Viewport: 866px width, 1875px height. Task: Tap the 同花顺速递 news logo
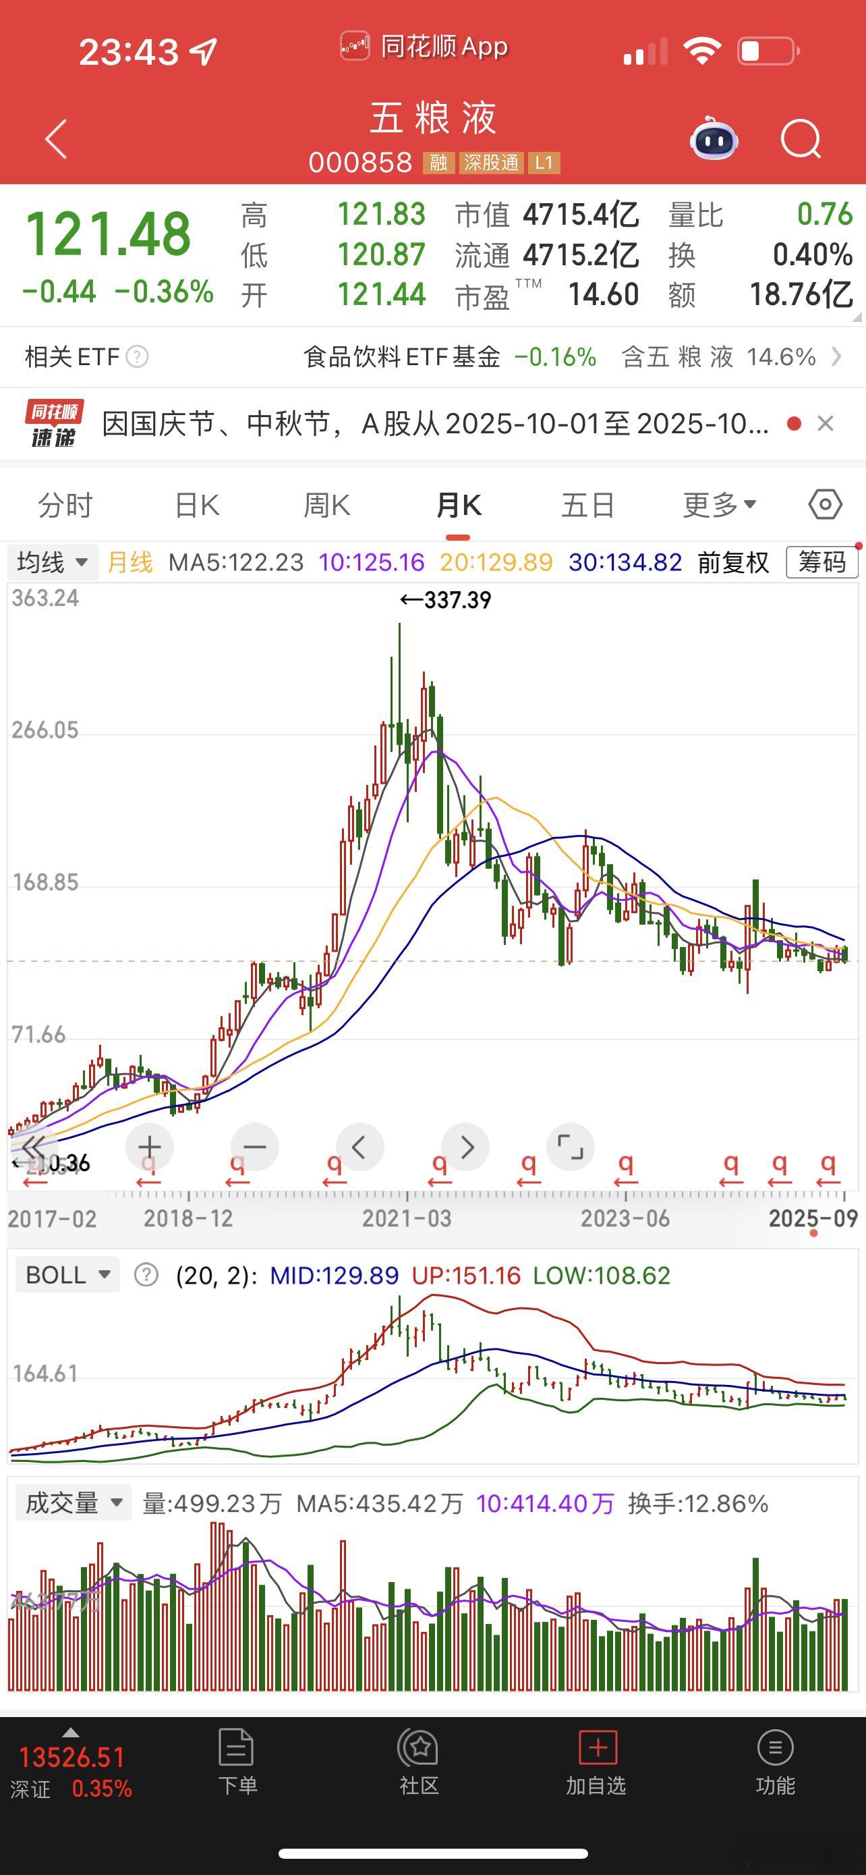[x=54, y=423]
